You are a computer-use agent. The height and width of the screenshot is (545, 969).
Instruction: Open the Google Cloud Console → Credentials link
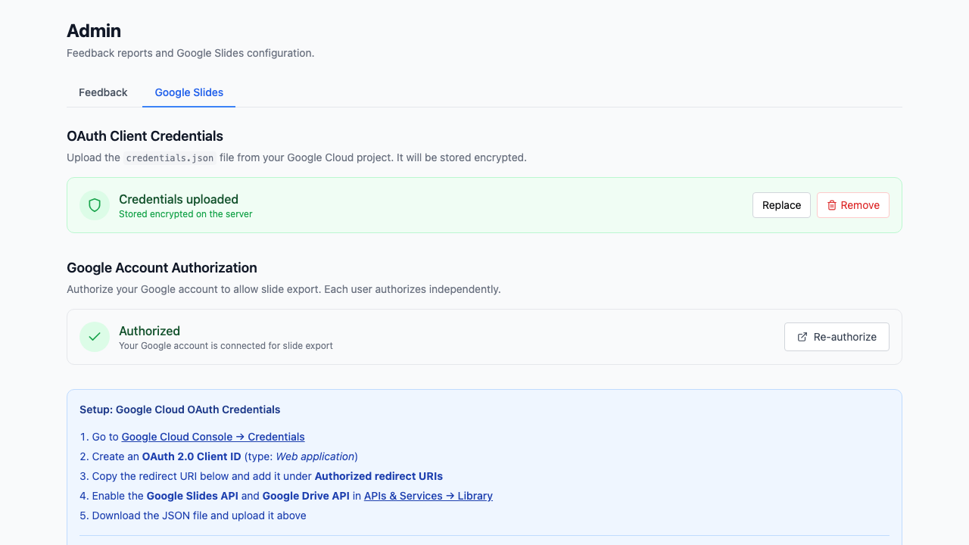(213, 437)
